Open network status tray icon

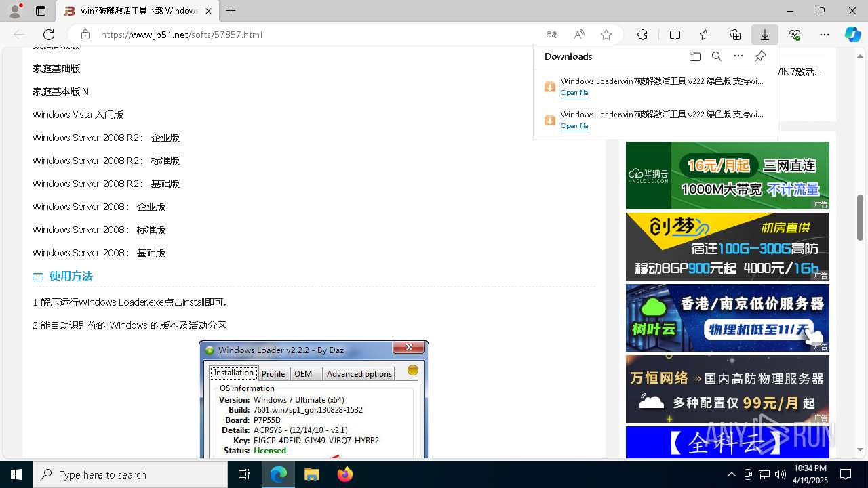pos(764,474)
